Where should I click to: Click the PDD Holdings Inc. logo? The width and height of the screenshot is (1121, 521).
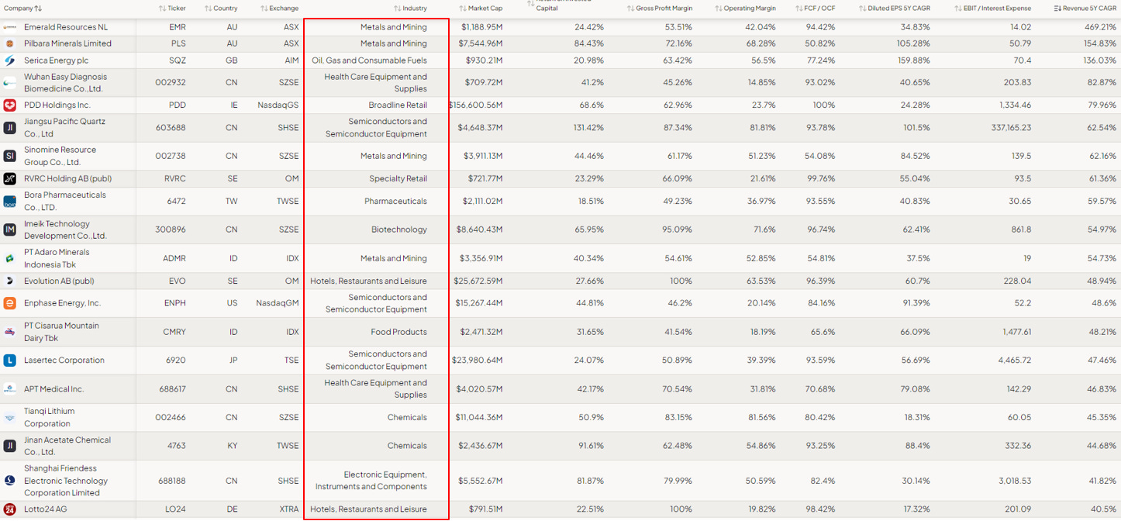pyautogui.click(x=10, y=105)
